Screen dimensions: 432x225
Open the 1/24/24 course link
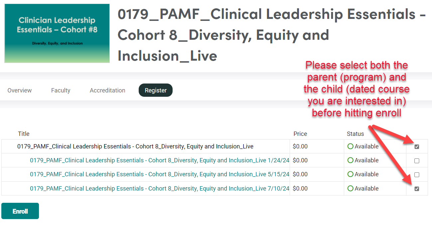pyautogui.click(x=160, y=160)
